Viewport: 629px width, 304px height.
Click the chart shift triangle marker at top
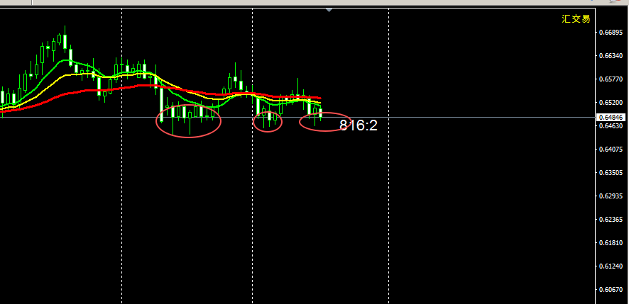[329, 10]
